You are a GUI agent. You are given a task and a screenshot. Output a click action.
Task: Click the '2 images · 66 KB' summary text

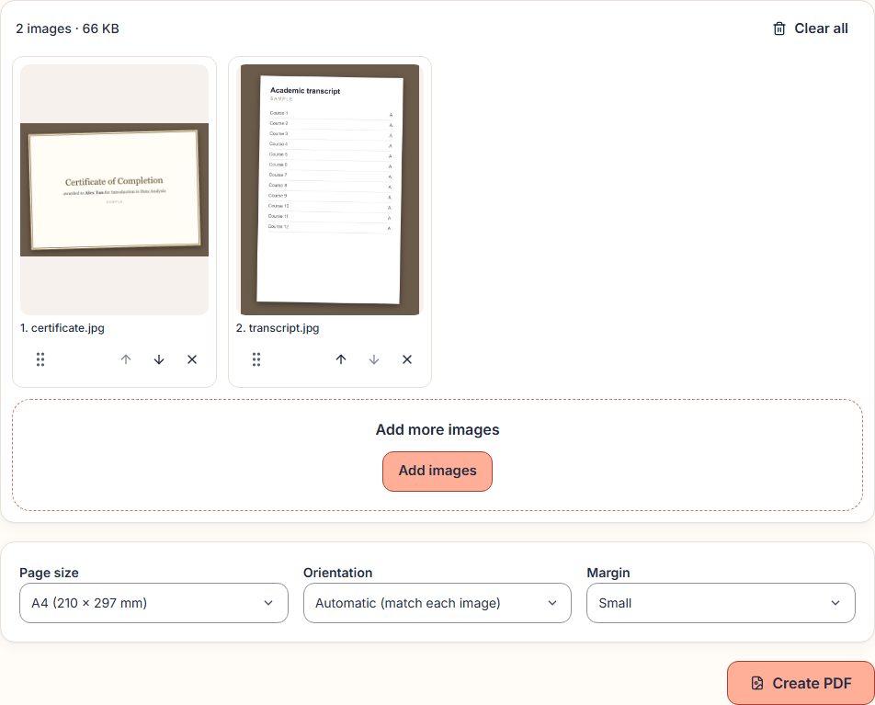tap(67, 28)
